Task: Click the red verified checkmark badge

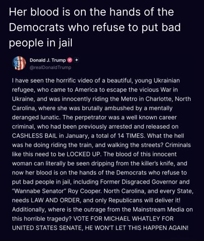Action: point(69,60)
